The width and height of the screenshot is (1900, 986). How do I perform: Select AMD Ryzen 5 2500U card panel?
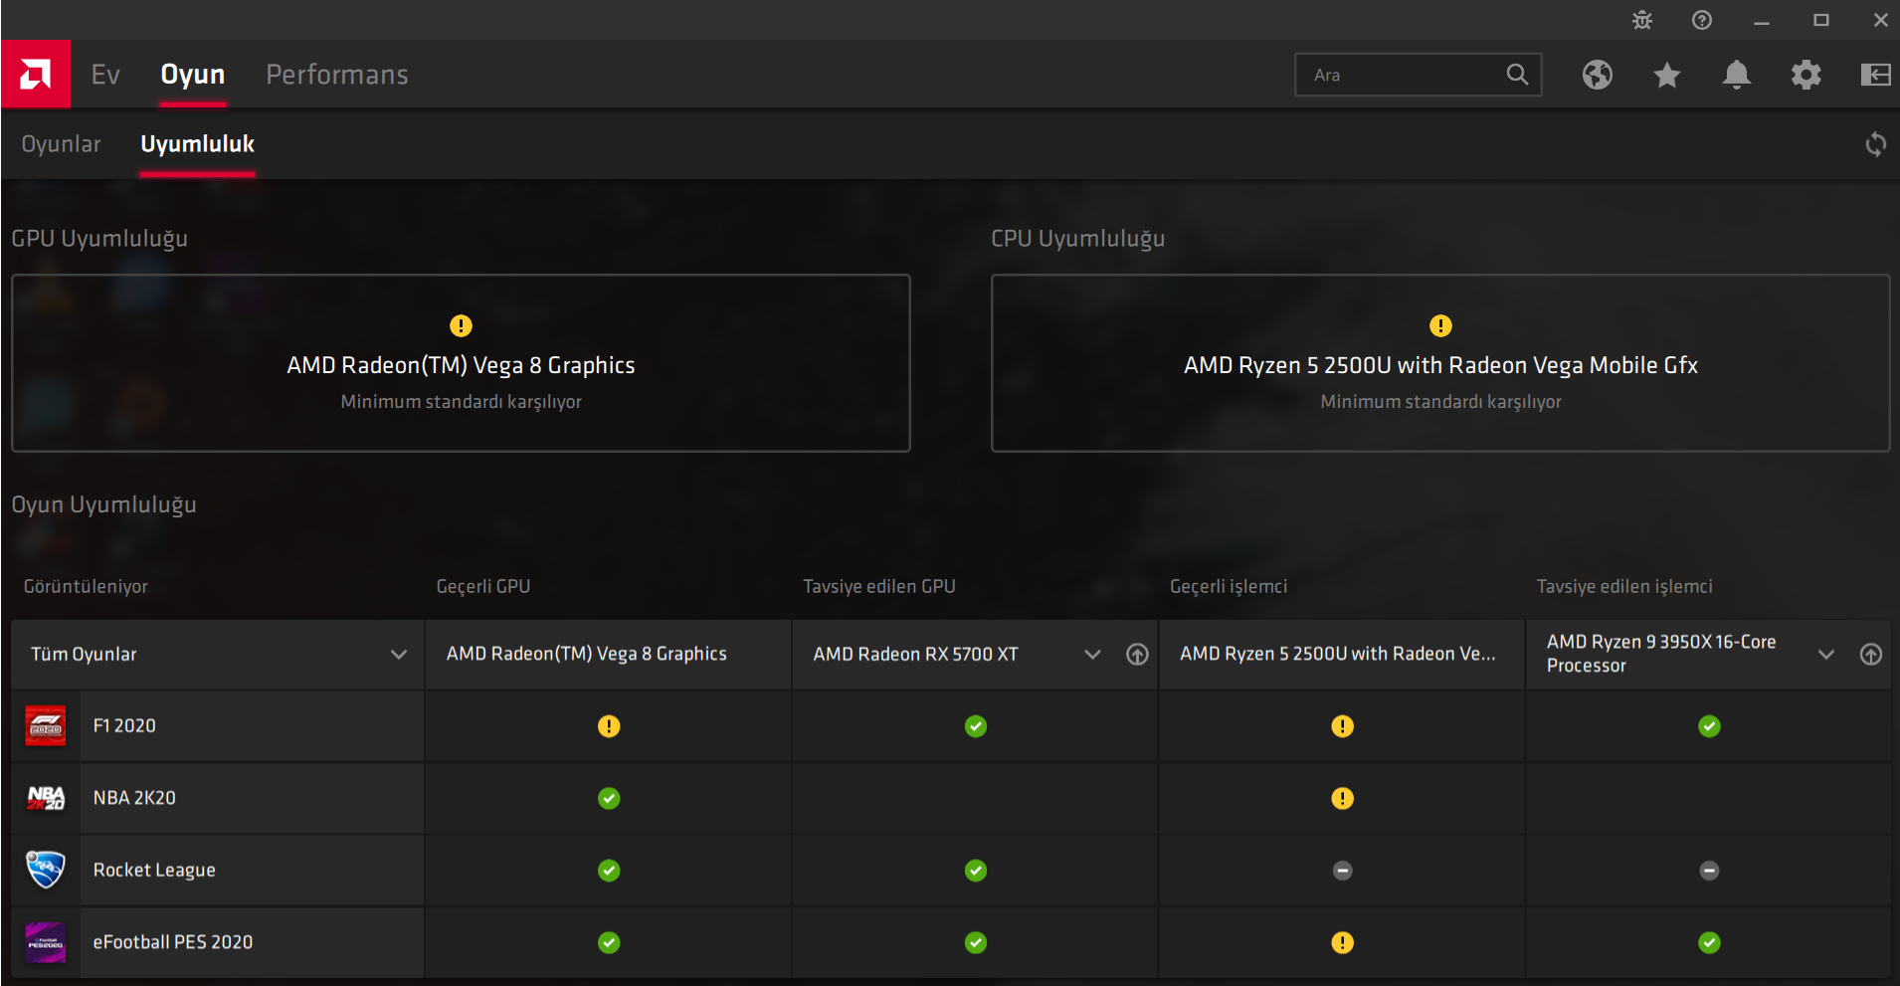[x=1440, y=363]
